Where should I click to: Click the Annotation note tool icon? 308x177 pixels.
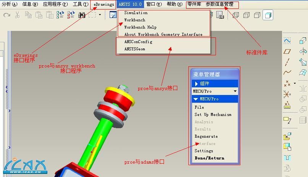pos(287,120)
